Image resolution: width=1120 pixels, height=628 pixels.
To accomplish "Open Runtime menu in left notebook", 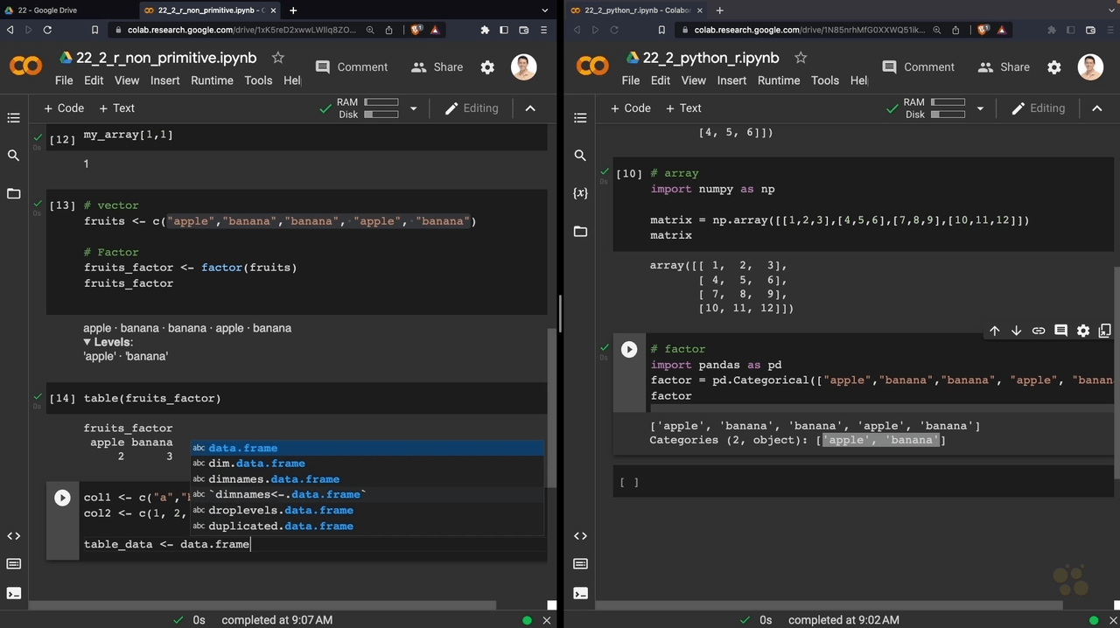I will [212, 80].
